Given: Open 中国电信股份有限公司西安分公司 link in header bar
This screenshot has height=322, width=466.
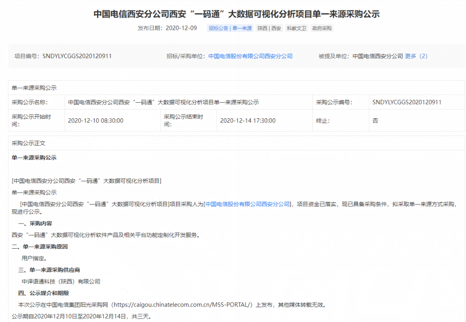Looking at the screenshot, I should [x=250, y=56].
